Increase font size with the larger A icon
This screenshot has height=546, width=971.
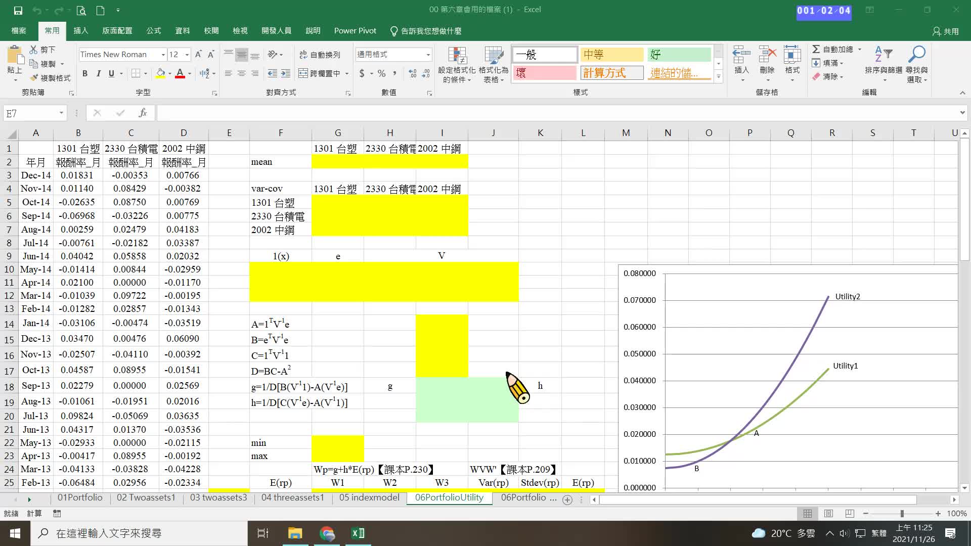[198, 54]
